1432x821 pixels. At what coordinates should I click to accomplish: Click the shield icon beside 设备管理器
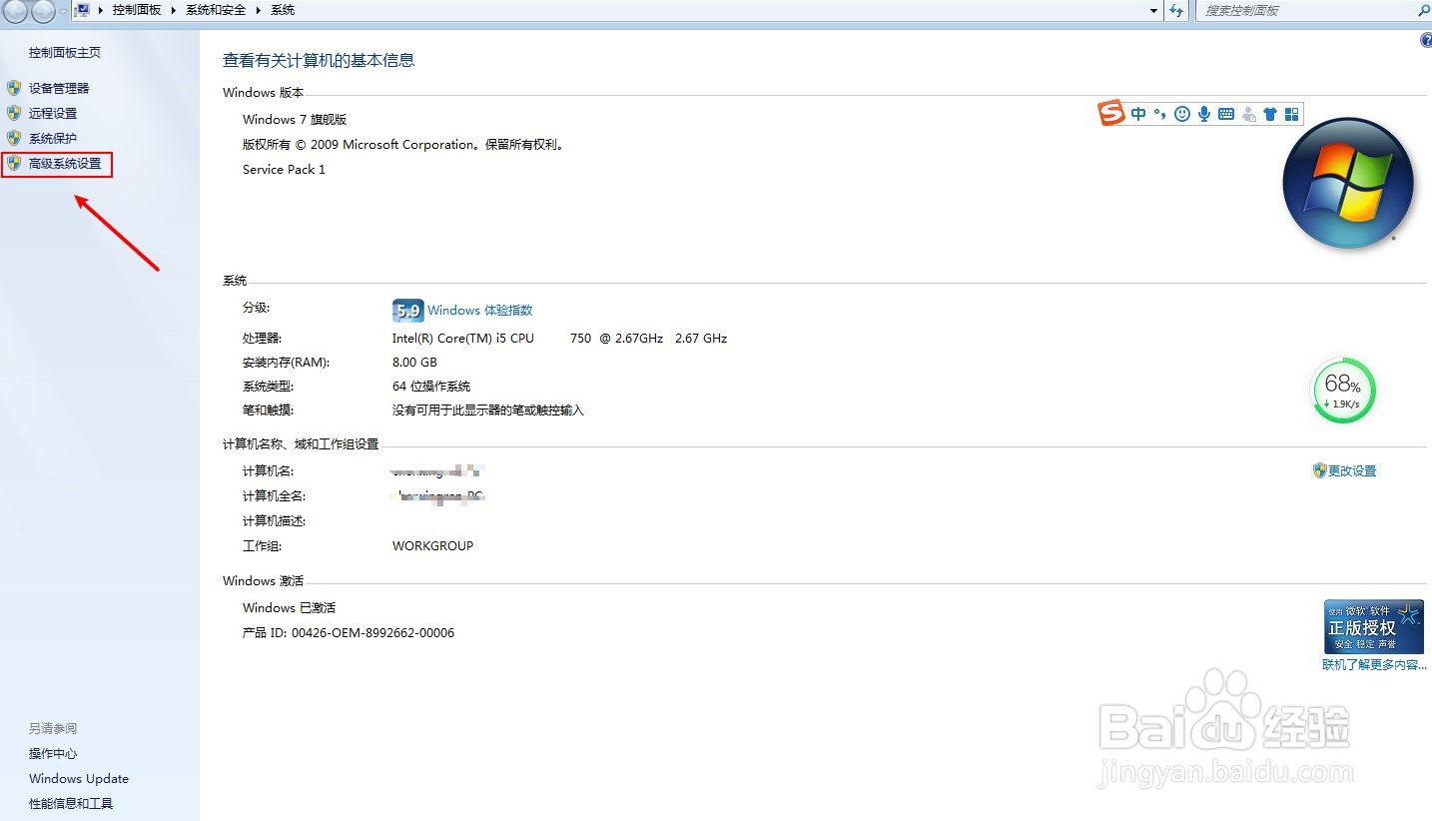point(14,88)
